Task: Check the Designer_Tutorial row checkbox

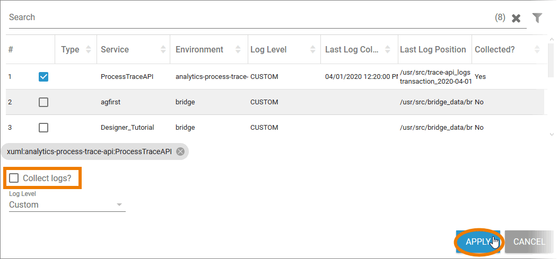Action: click(x=43, y=128)
